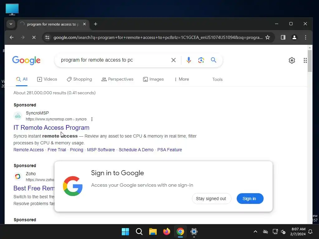Click Chrome icon in taskbar
This screenshot has height=239, width=319.
(180, 232)
